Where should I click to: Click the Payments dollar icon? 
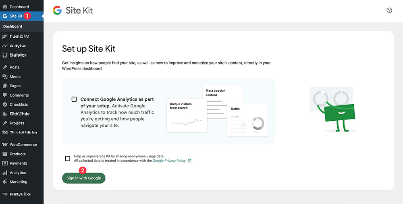[5, 163]
